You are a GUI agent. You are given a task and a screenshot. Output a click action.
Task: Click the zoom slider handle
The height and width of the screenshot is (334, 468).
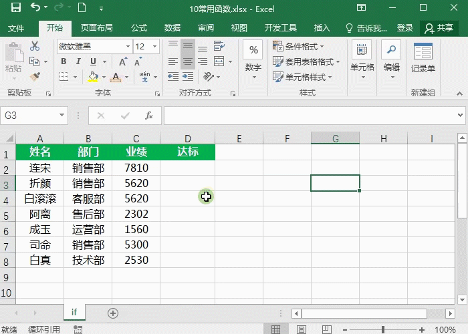click(x=383, y=330)
